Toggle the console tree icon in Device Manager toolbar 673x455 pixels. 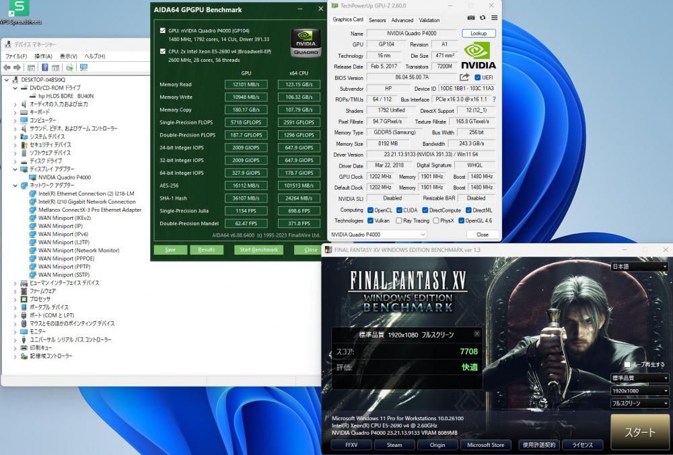pos(31,67)
